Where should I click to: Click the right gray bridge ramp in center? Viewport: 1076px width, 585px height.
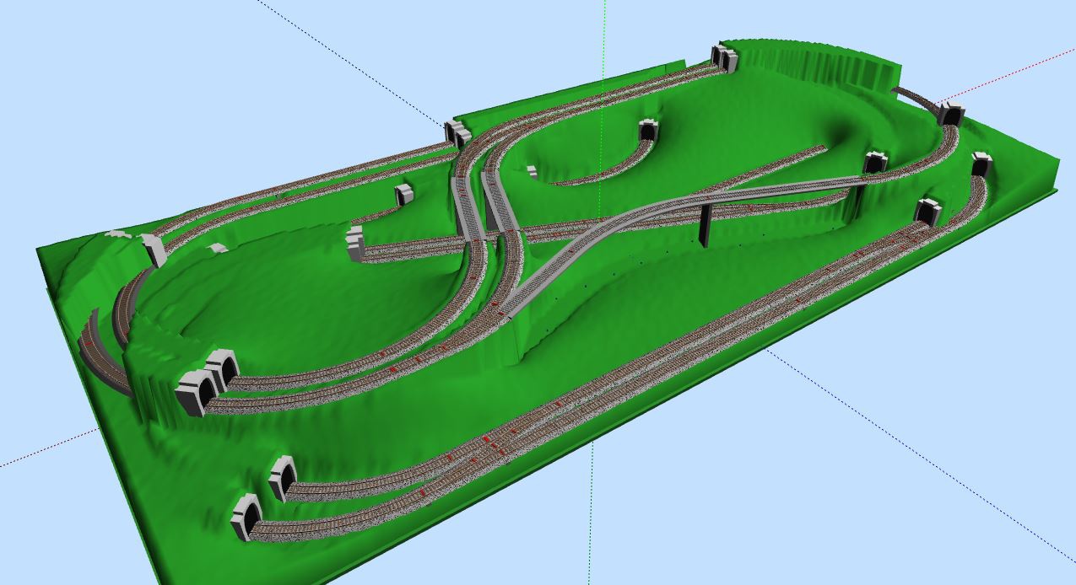(x=500, y=204)
